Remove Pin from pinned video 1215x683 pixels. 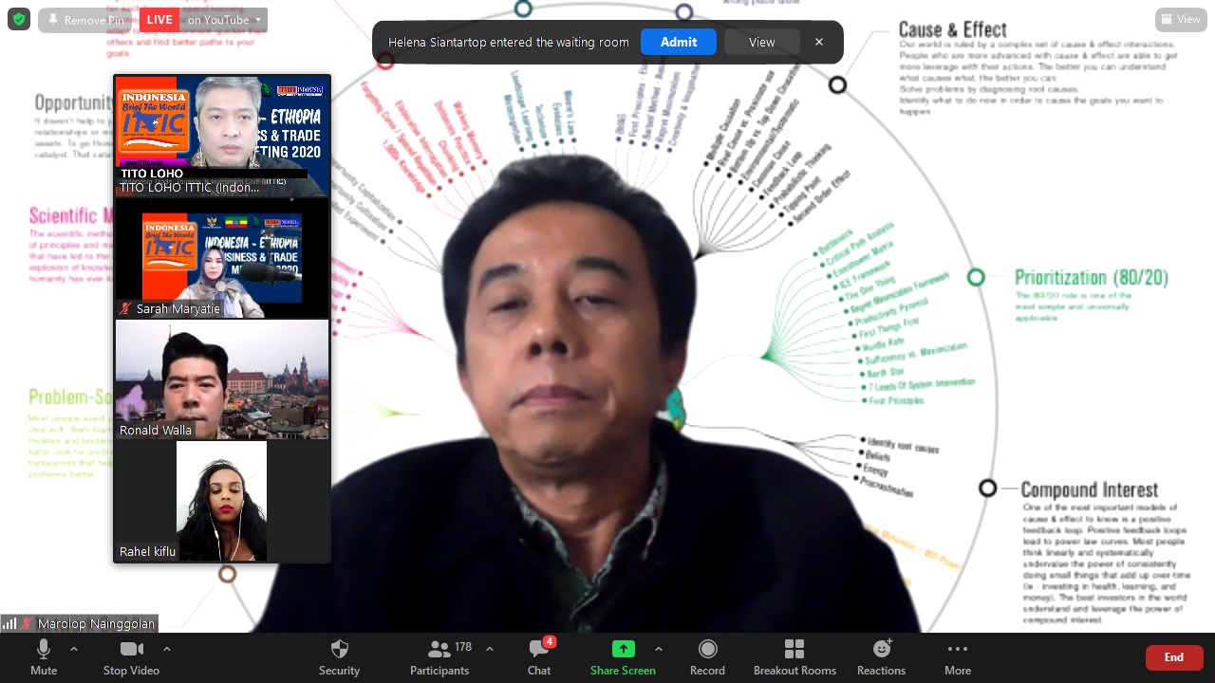(x=87, y=20)
